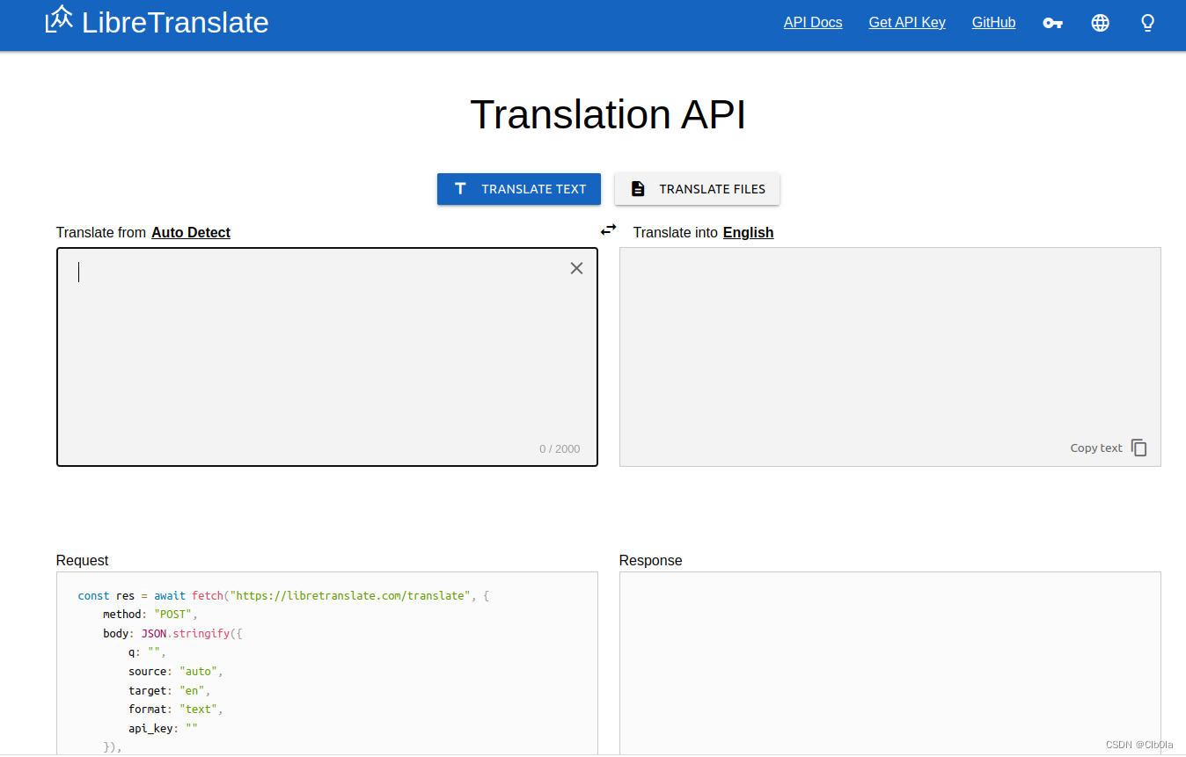Copy translated text with clipboard icon
The image size is (1186, 757).
pyautogui.click(x=1138, y=448)
